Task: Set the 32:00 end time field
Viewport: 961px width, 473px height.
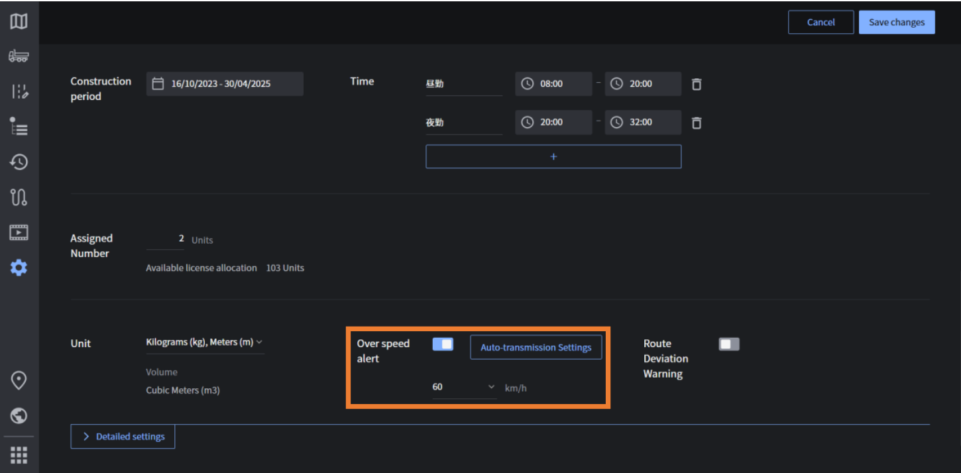Action: 643,123
